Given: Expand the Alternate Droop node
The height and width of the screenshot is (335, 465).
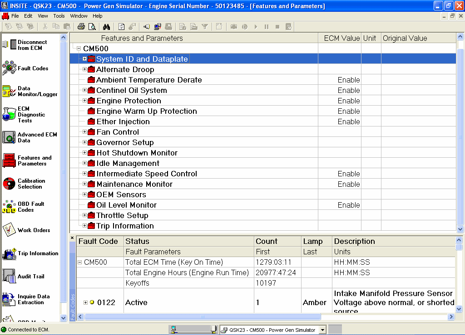Looking at the screenshot, I should pos(84,69).
